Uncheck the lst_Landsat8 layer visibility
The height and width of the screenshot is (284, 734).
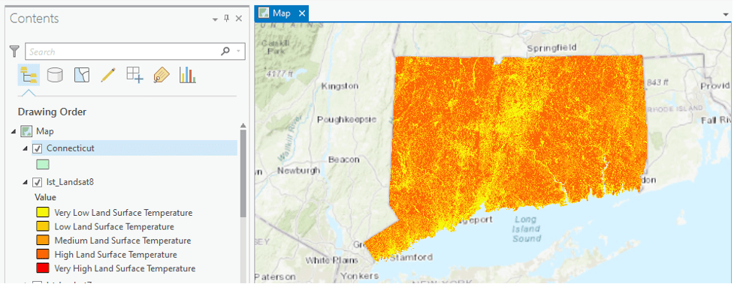38,182
